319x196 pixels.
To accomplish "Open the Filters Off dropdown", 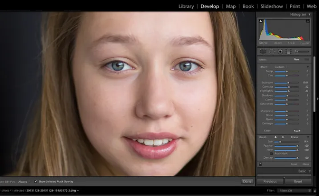I will [x=294, y=191].
